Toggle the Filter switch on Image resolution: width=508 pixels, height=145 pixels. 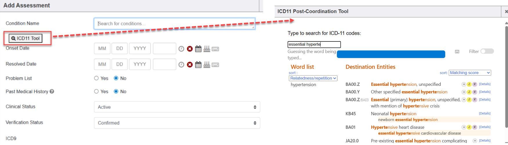(x=487, y=51)
